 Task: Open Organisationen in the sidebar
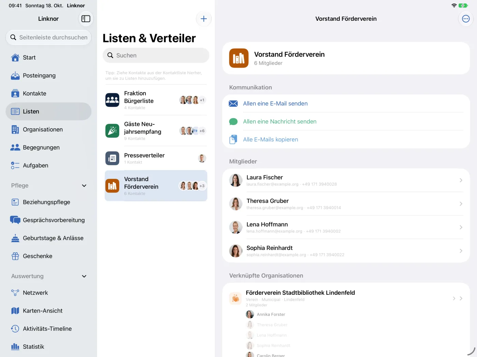[48, 130]
